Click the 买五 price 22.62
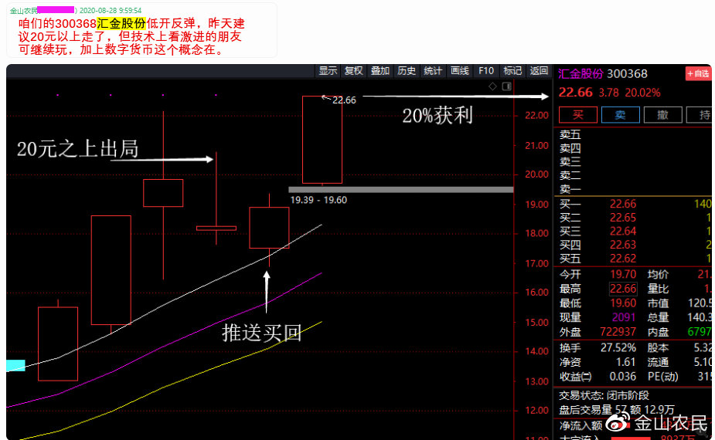715x440 pixels. coord(623,259)
